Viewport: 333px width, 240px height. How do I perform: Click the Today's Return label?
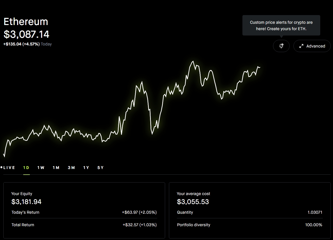pos(25,212)
